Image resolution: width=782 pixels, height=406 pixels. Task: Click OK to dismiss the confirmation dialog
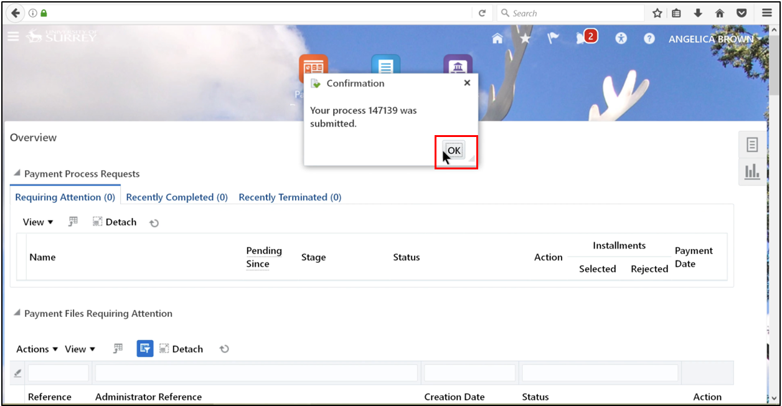pyautogui.click(x=453, y=150)
